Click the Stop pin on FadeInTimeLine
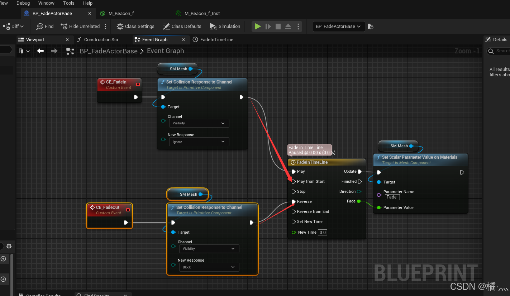 click(x=294, y=192)
